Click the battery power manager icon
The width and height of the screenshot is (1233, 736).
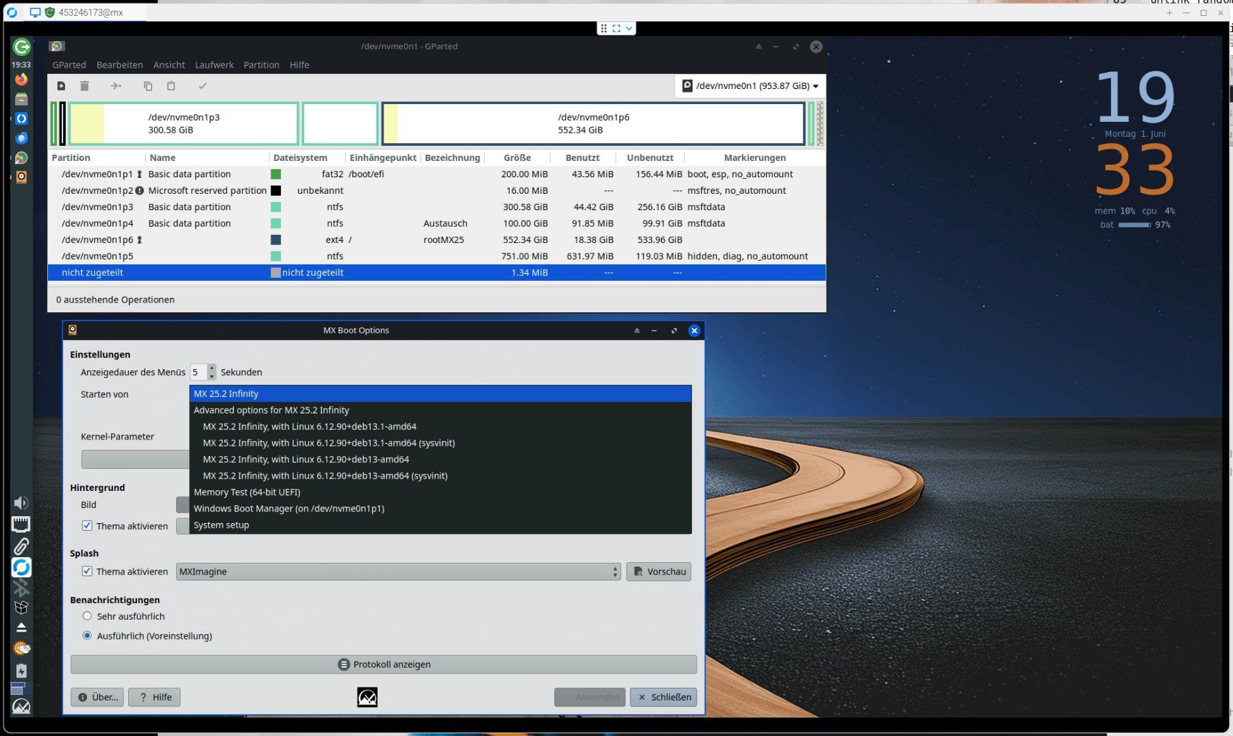pos(21,670)
